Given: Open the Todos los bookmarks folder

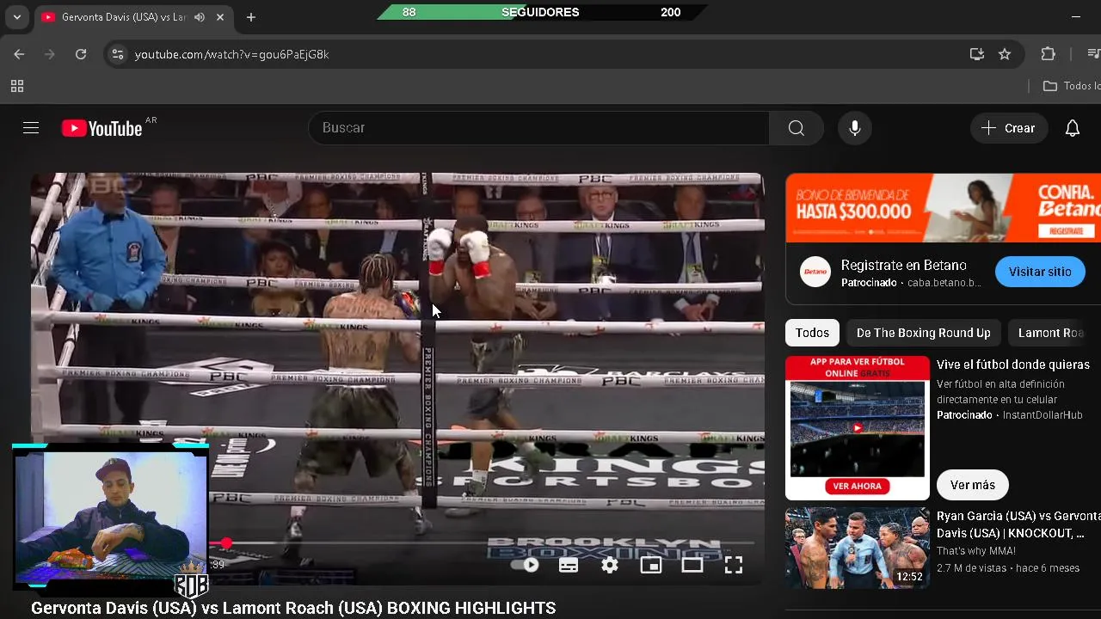Looking at the screenshot, I should click(x=1071, y=86).
